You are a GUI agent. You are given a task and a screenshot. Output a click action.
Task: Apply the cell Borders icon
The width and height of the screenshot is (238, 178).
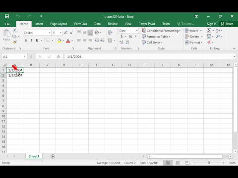tap(48, 41)
